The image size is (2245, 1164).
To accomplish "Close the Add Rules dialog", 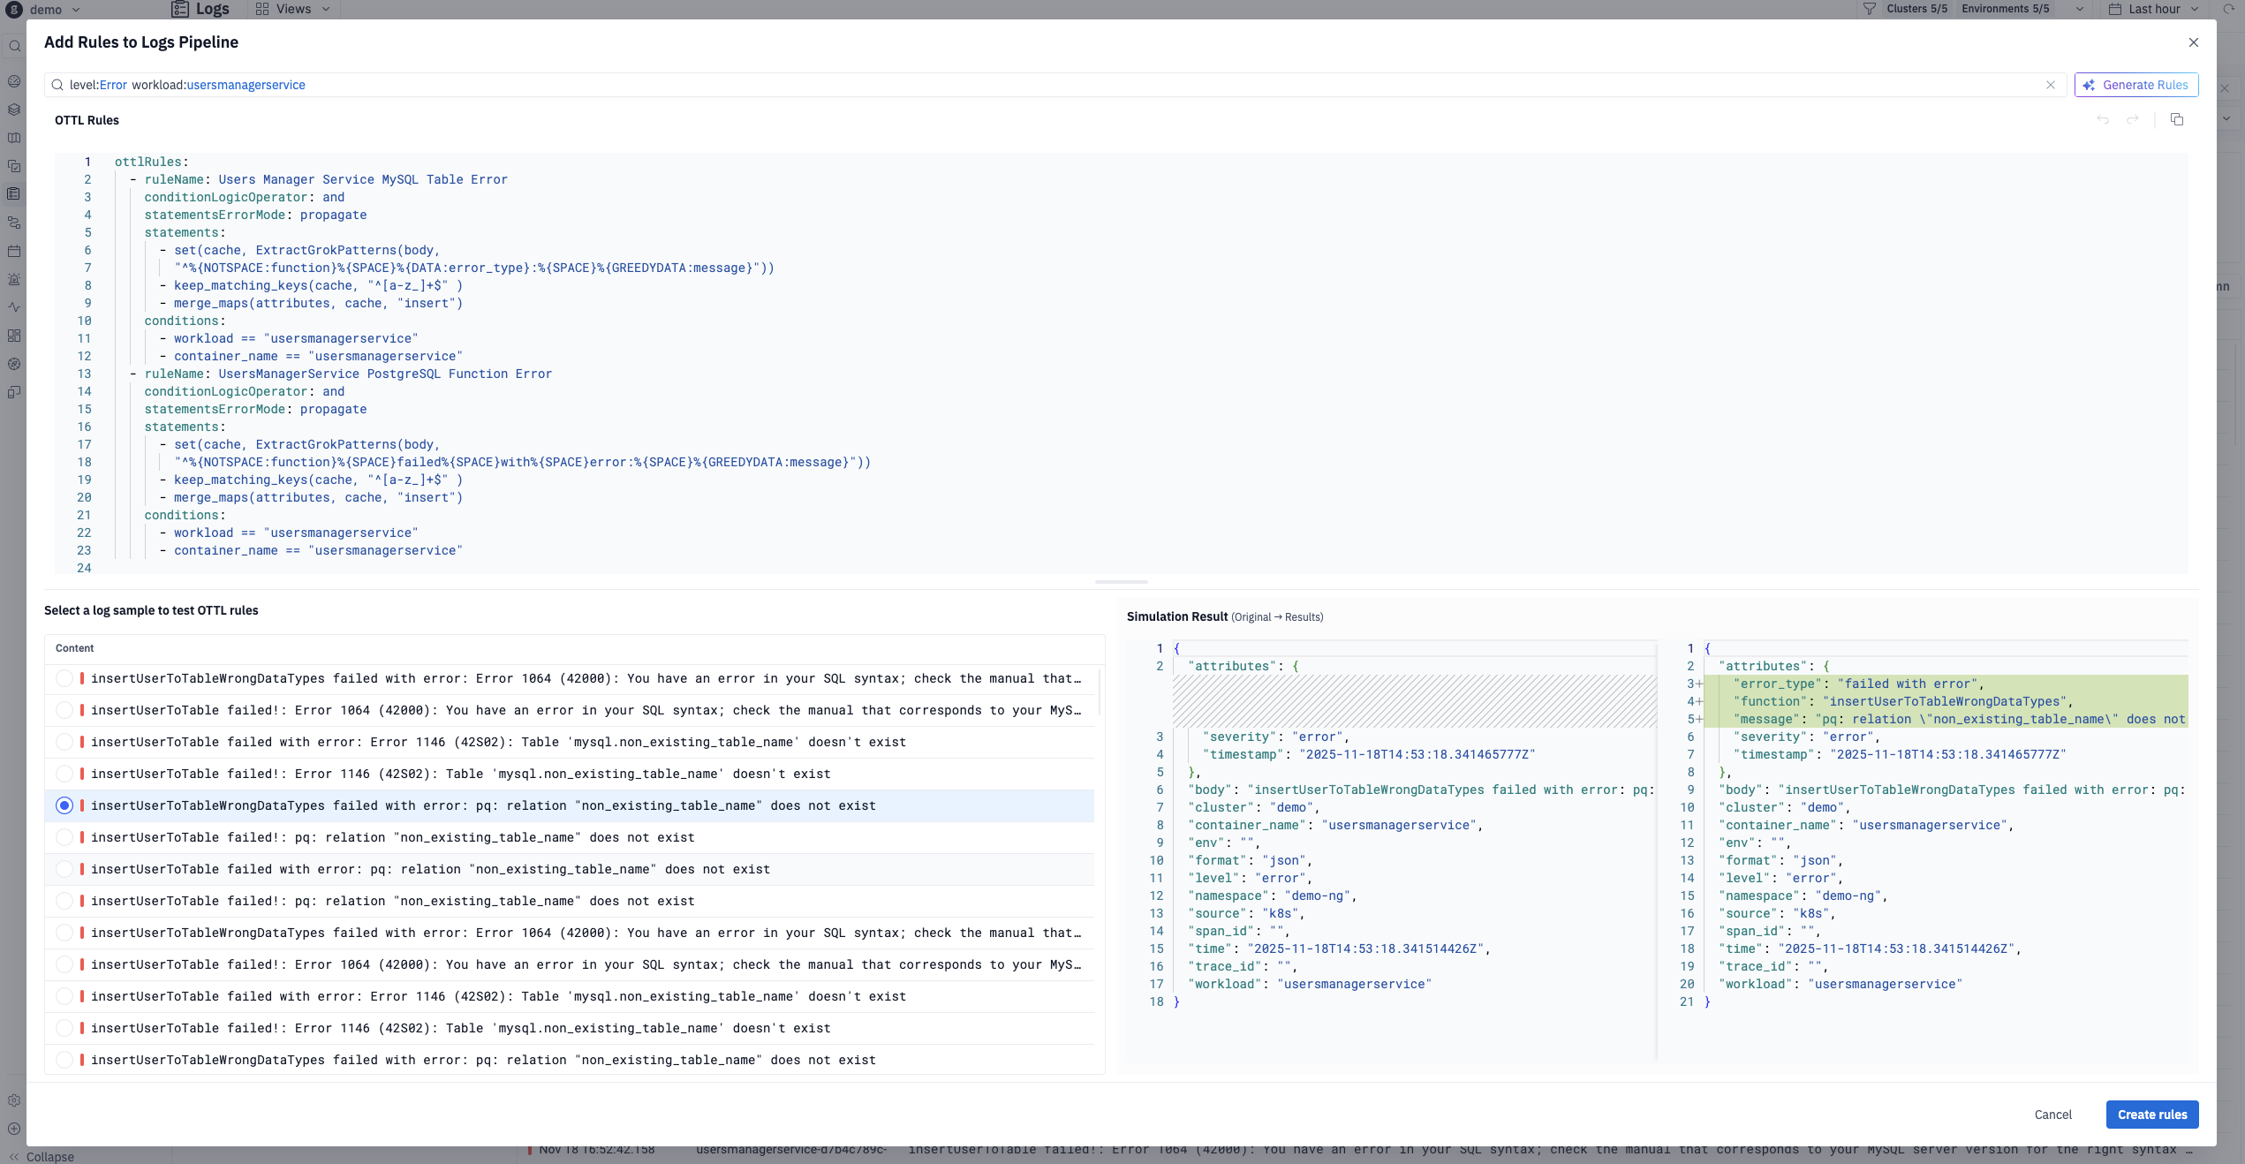I will coord(2193,42).
